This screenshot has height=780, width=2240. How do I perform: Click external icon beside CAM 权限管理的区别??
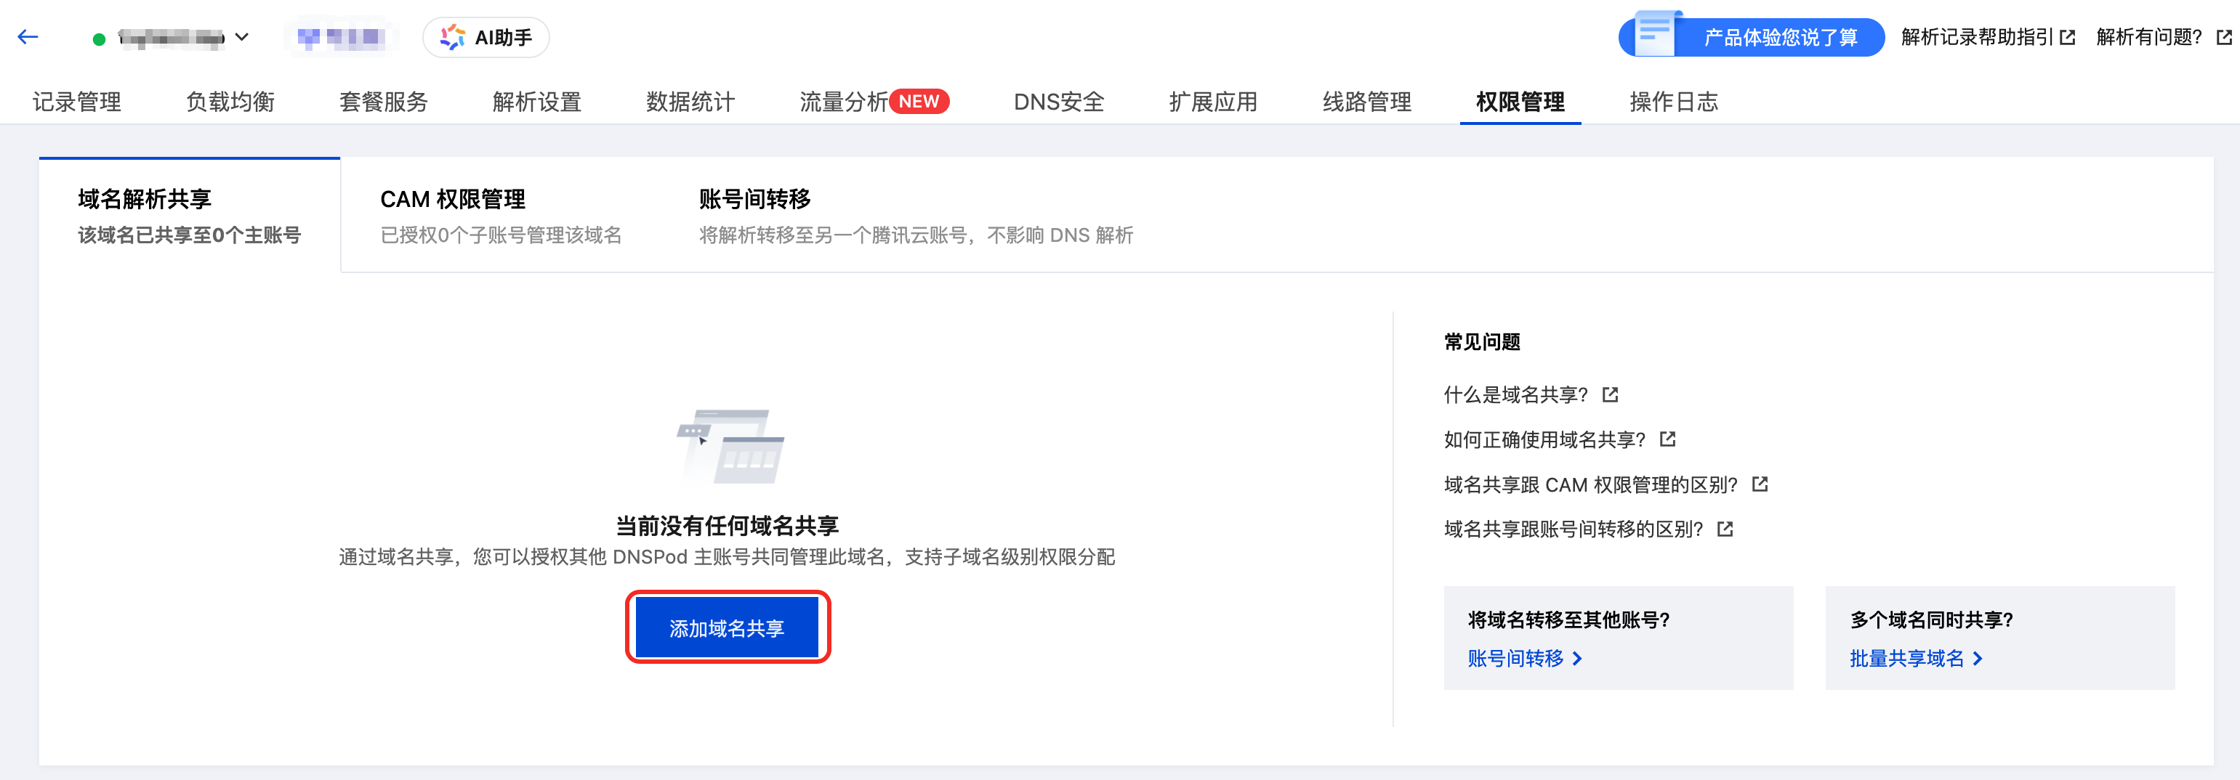point(1759,484)
